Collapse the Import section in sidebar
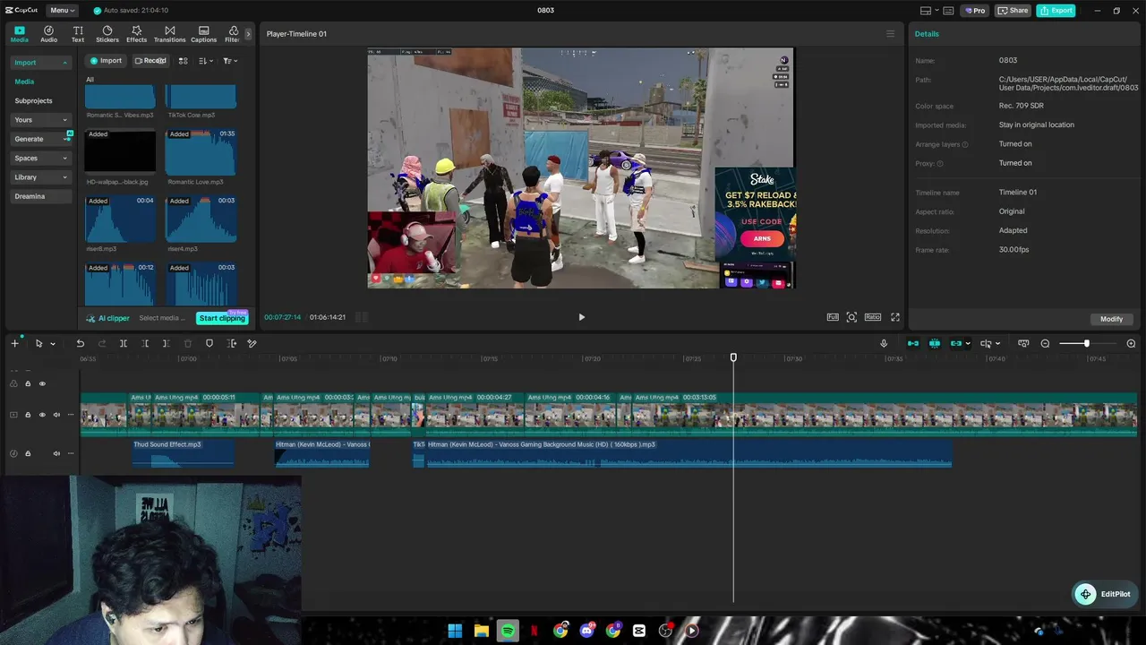The width and height of the screenshot is (1146, 645). pos(40,63)
